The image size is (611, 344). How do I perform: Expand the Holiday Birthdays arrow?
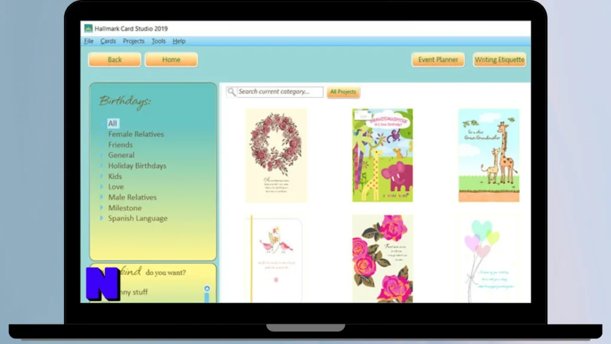click(101, 165)
